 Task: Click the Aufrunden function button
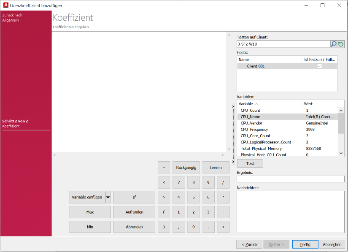pos(134,212)
